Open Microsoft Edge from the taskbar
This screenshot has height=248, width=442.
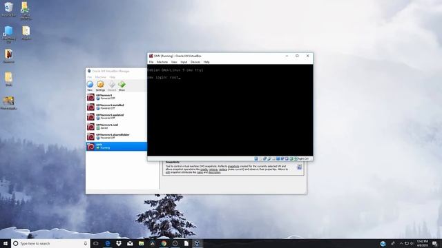[x=108, y=243]
